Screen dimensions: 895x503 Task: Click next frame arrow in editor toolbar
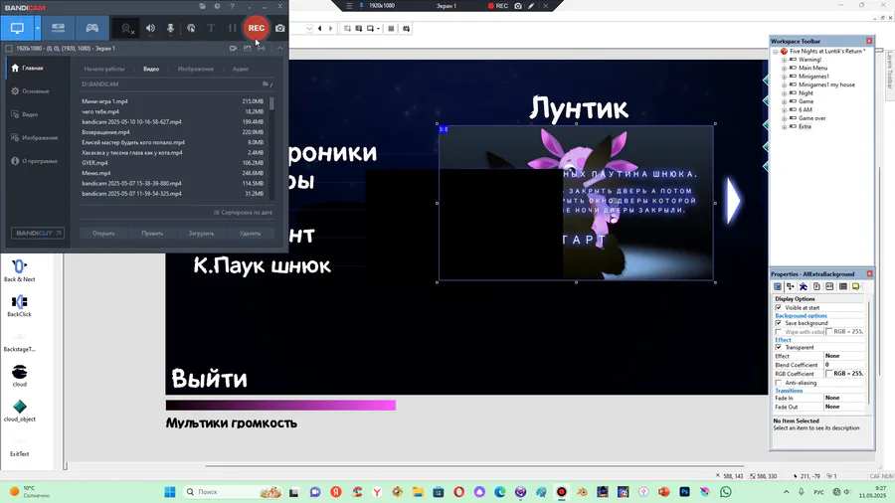(330, 29)
